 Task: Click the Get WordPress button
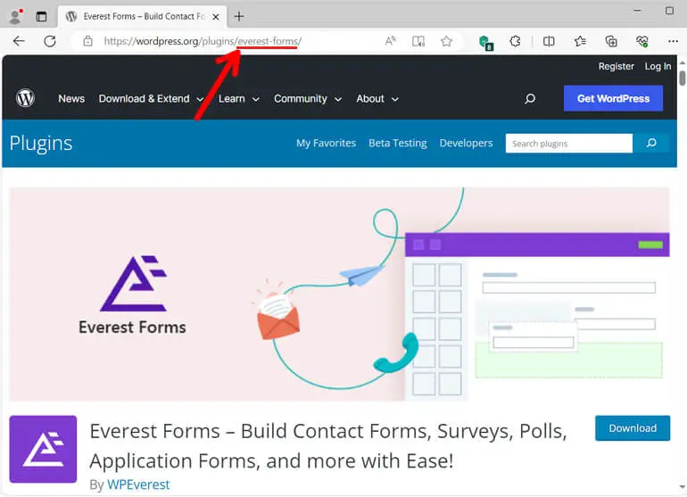pyautogui.click(x=613, y=99)
